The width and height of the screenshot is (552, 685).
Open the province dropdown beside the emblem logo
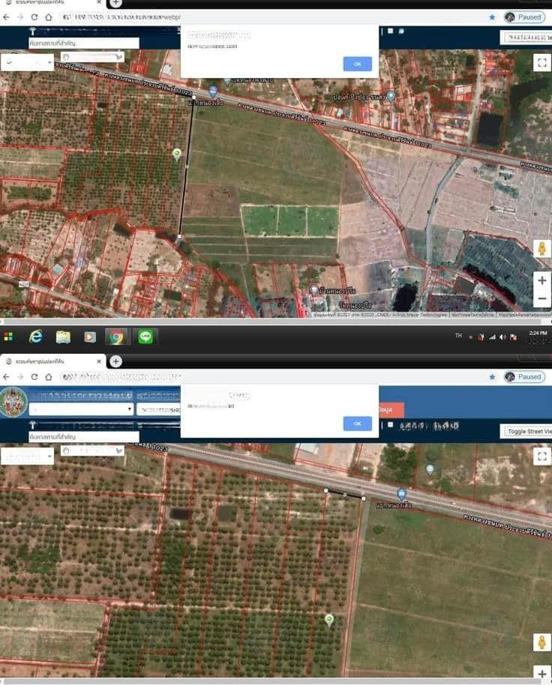pos(82,410)
